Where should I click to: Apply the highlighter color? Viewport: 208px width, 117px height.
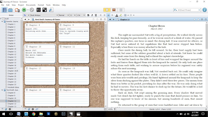(x=121, y=15)
